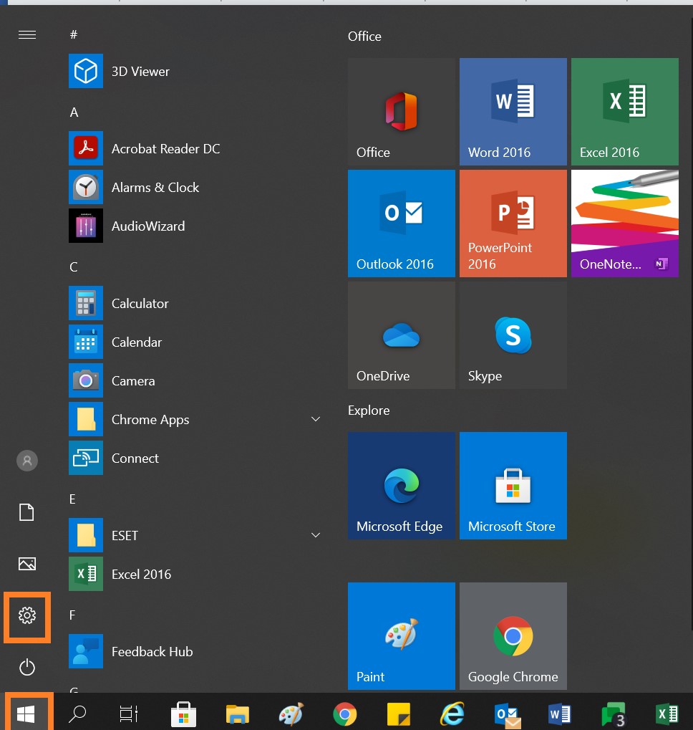Open the PowerPoint 2016 tile
This screenshot has width=693, height=730.
click(513, 224)
